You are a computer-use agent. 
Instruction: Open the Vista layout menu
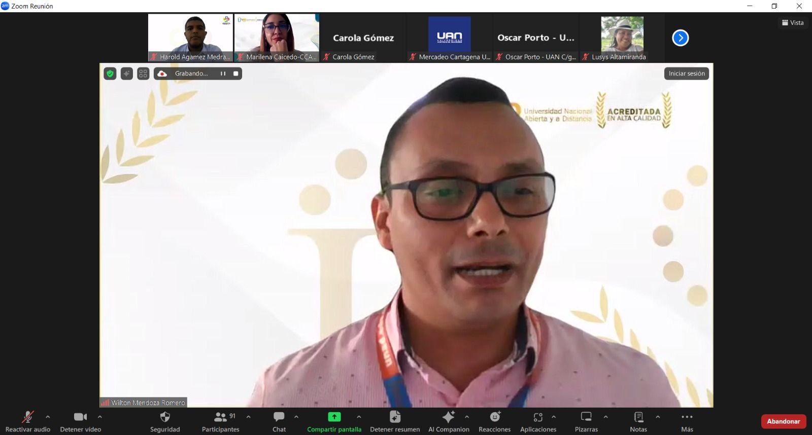(793, 23)
